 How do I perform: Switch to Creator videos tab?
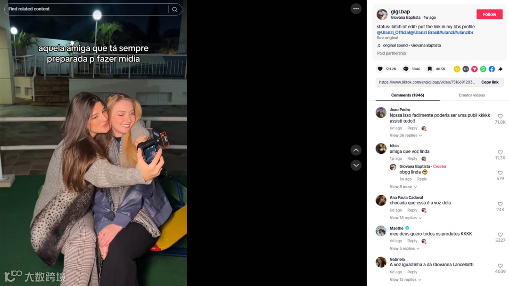tap(472, 95)
